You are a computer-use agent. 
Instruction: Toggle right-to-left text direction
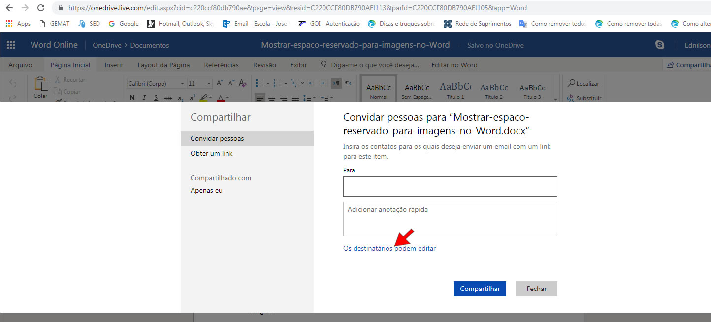[348, 83]
